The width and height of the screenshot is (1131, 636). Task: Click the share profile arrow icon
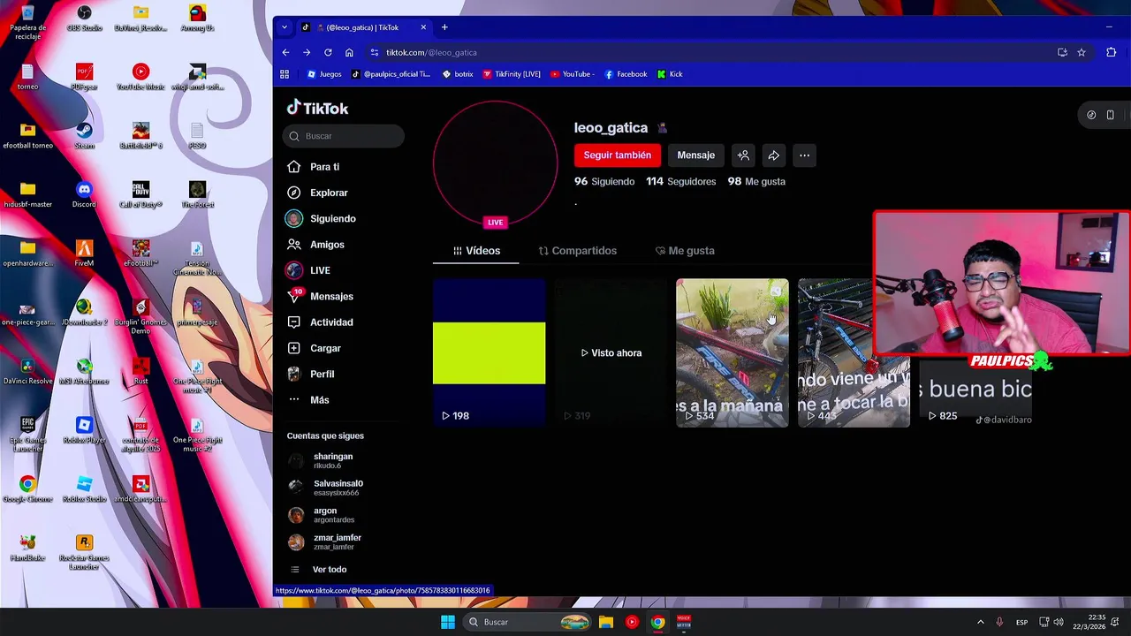click(773, 155)
